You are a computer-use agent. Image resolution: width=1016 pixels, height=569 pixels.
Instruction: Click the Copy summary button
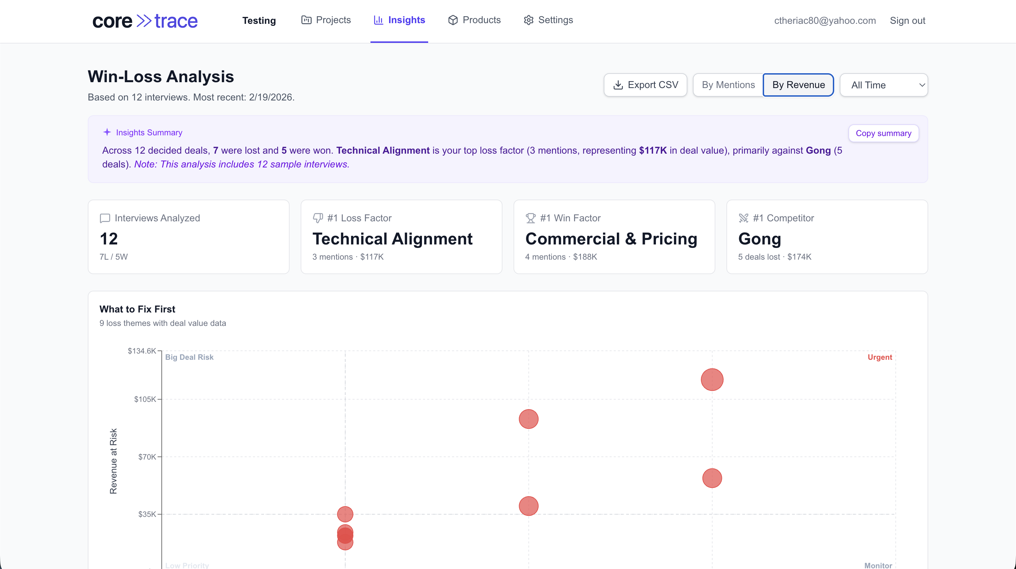(x=884, y=133)
